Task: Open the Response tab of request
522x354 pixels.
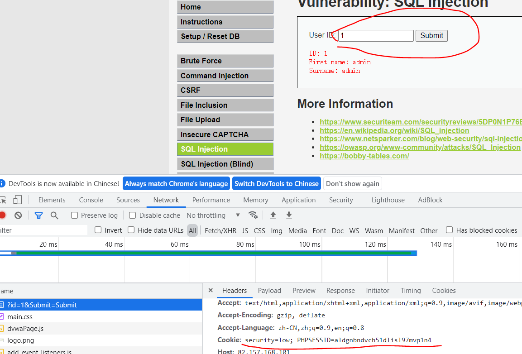Action: click(x=340, y=290)
